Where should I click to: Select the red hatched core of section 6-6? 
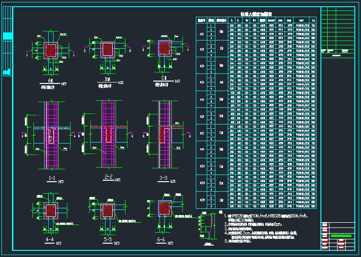pos(164,208)
